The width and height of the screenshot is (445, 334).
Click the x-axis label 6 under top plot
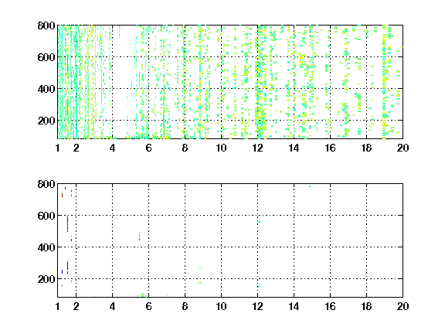click(x=148, y=148)
